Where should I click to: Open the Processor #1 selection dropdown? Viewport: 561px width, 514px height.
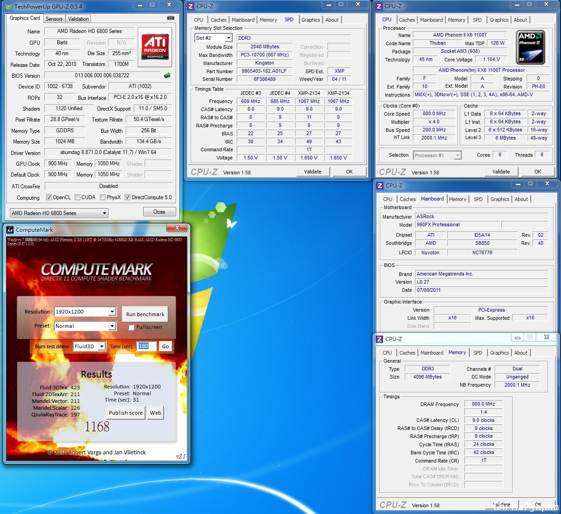coord(437,155)
